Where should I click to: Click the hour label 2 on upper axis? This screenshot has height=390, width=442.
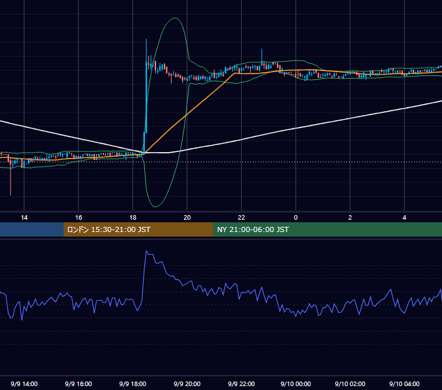350,218
